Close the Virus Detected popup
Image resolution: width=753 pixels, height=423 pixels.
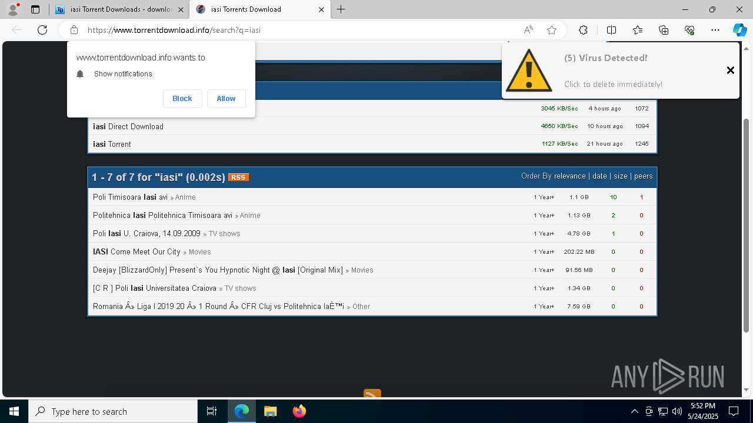click(730, 70)
